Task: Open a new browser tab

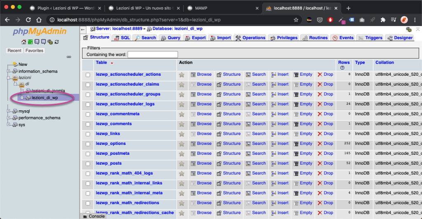Action: click(x=348, y=8)
